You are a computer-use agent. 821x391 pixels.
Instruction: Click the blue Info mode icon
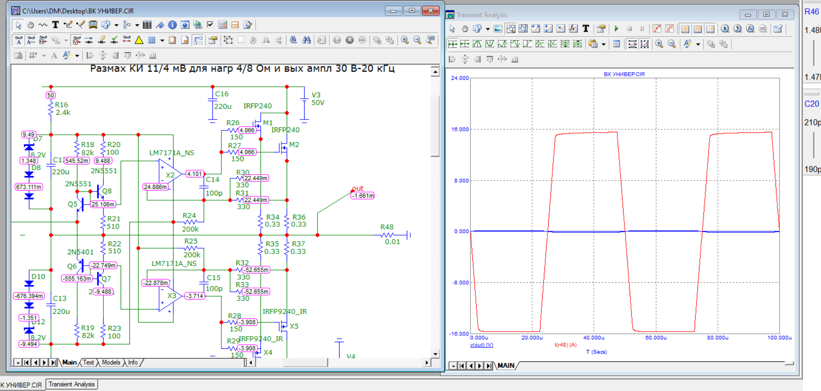(x=172, y=25)
